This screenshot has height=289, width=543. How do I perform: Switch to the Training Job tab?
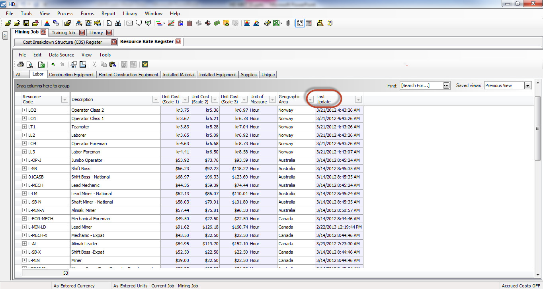pos(63,33)
